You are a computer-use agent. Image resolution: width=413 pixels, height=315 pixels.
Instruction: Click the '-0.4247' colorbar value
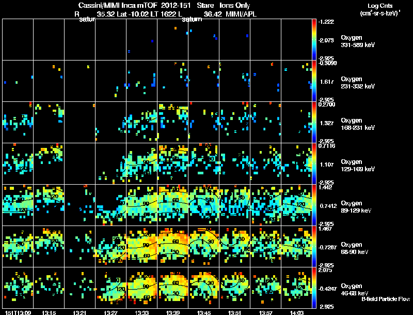(327, 289)
